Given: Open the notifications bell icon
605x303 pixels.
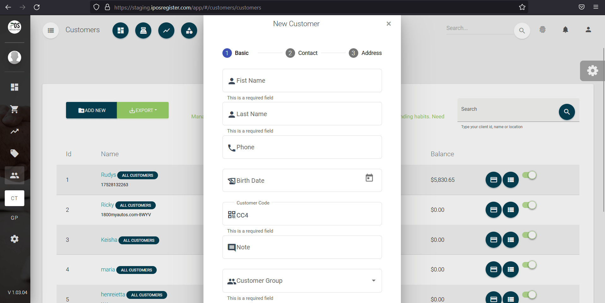Looking at the screenshot, I should tap(565, 30).
